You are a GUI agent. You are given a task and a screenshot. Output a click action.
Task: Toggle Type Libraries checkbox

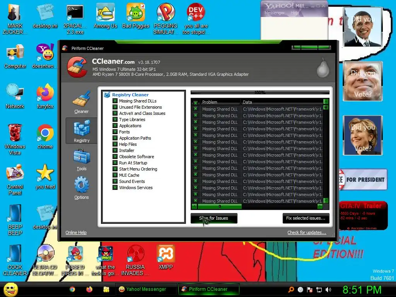115,119
